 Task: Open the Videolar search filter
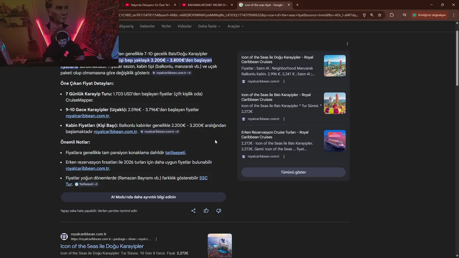click(x=185, y=26)
